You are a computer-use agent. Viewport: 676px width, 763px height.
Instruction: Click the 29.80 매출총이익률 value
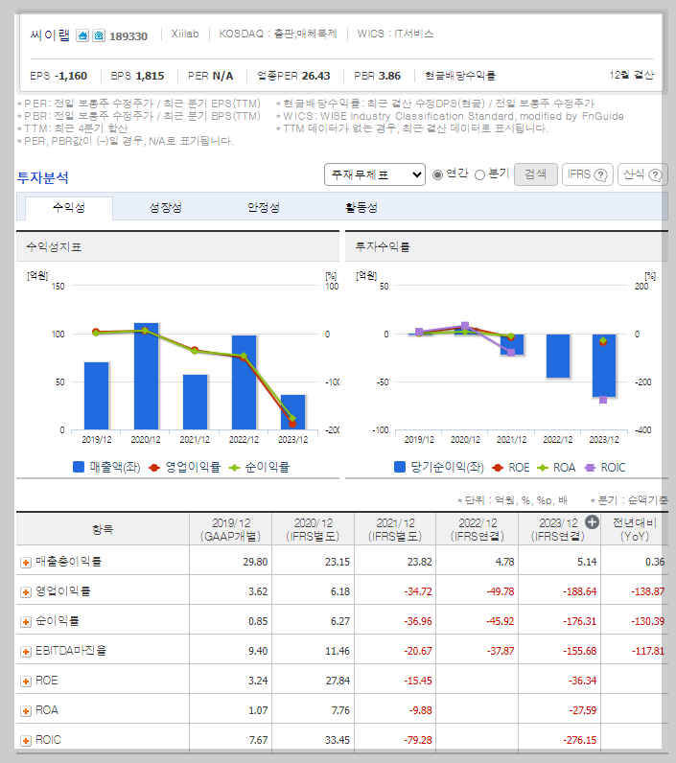(x=255, y=562)
